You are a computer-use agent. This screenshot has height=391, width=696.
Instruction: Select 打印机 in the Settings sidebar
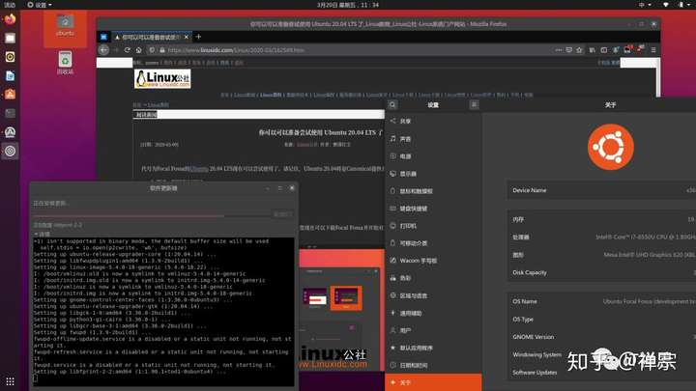tap(433, 226)
